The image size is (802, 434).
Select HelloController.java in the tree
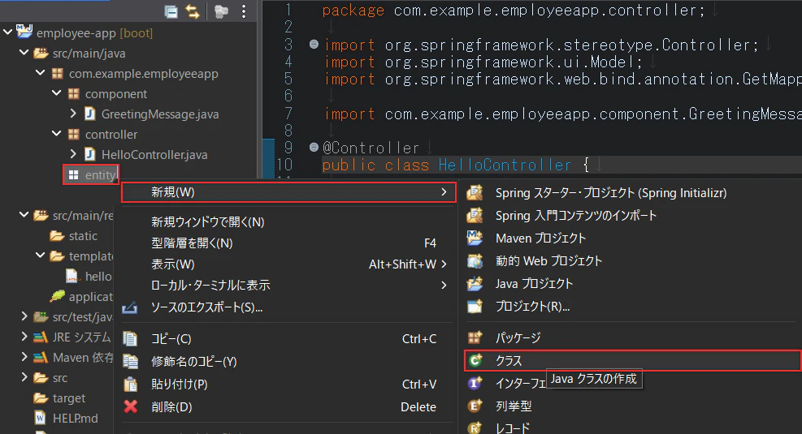click(154, 155)
